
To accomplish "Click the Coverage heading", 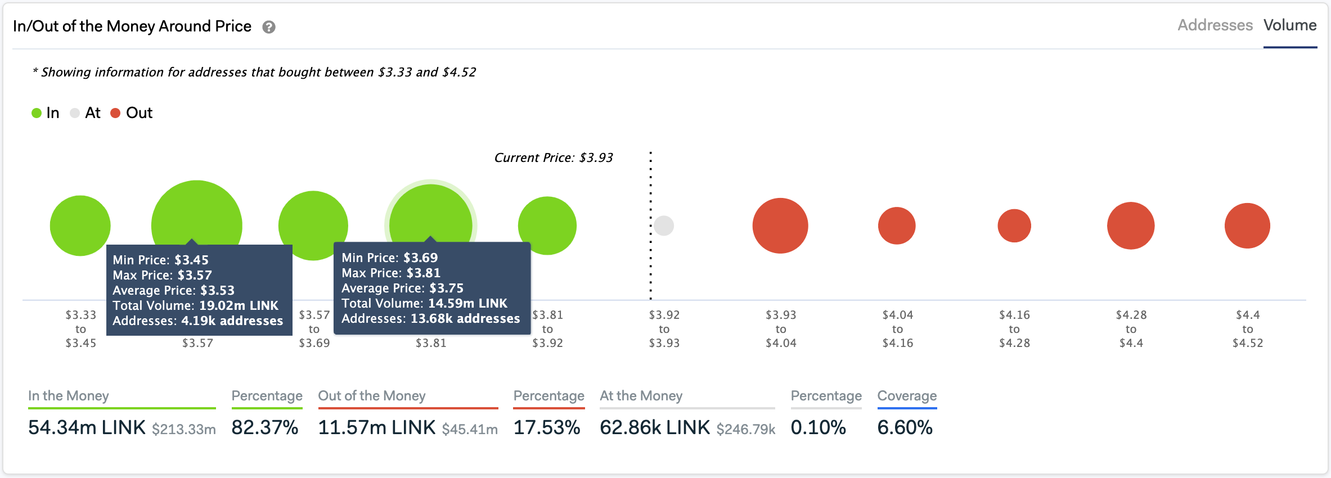I will (x=907, y=396).
